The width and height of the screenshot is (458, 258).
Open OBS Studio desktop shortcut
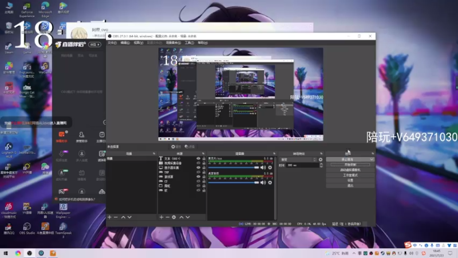27,228
